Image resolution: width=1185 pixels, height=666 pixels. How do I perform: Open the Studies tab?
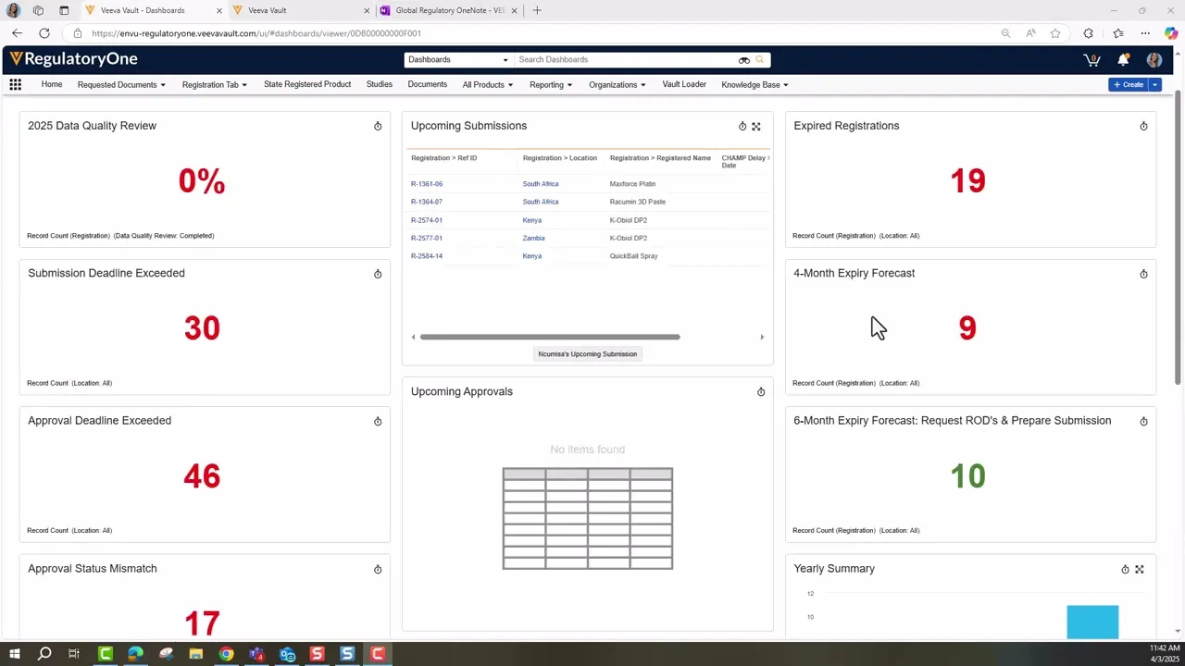[x=380, y=84]
